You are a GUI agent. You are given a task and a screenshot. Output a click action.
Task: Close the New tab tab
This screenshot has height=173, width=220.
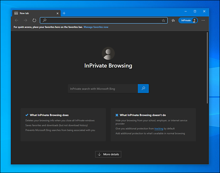57,13
